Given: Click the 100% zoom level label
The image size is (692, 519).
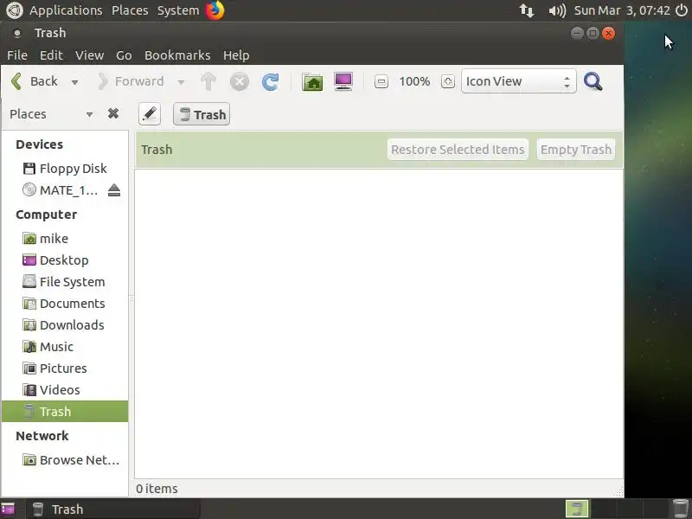Looking at the screenshot, I should 414,81.
